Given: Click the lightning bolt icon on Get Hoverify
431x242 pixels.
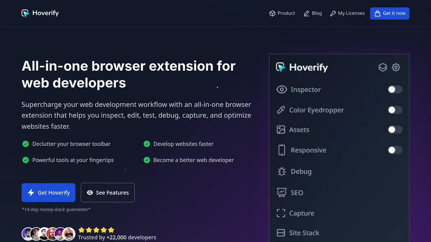Looking at the screenshot, I should coord(31,193).
